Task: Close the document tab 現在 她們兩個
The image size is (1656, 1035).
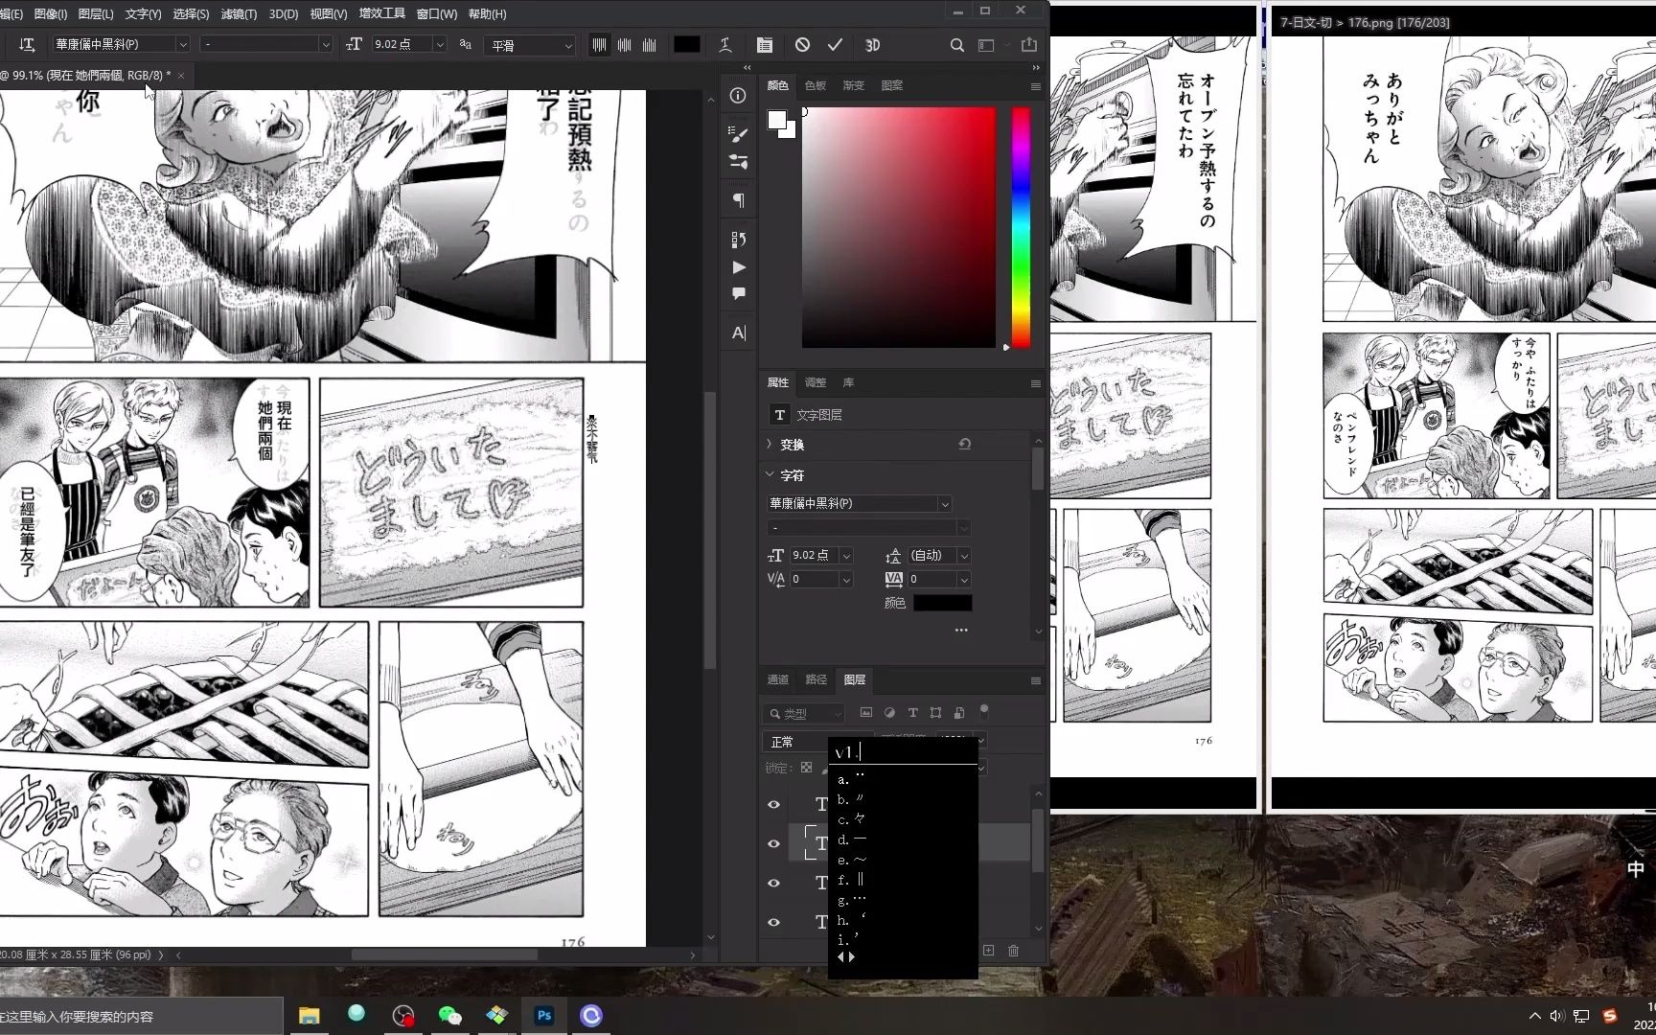Action: click(x=180, y=75)
